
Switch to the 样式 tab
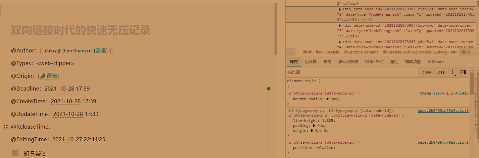tap(294, 62)
